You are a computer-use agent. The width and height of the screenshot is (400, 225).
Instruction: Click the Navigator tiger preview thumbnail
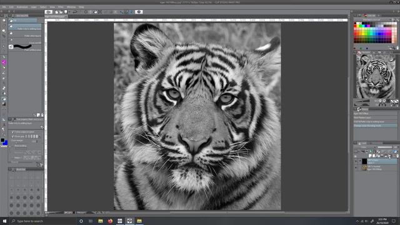point(376,76)
